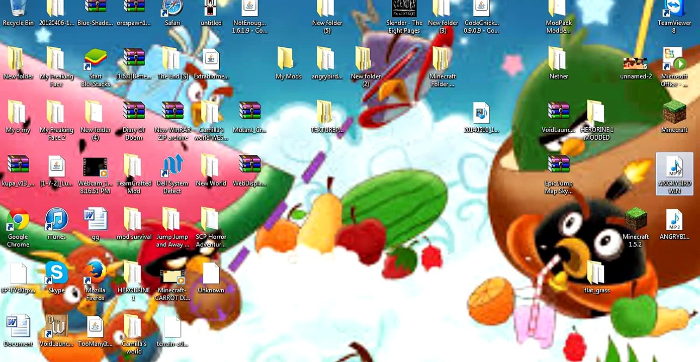
Task: Select the My Freaking Face 2 folder
Action: [57, 121]
